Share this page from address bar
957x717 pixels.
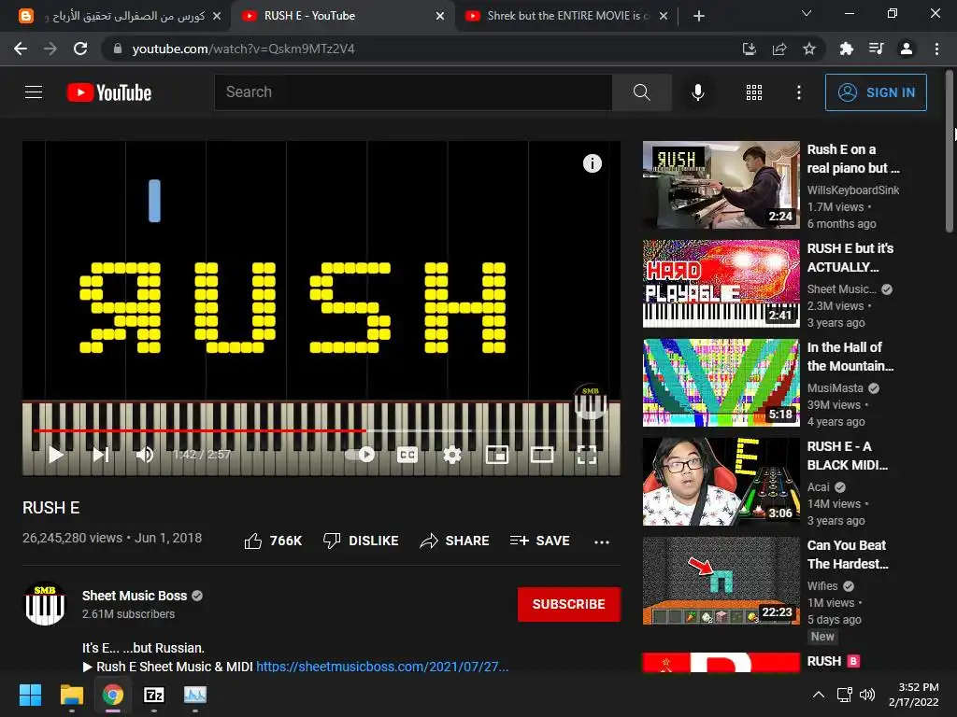(x=779, y=49)
